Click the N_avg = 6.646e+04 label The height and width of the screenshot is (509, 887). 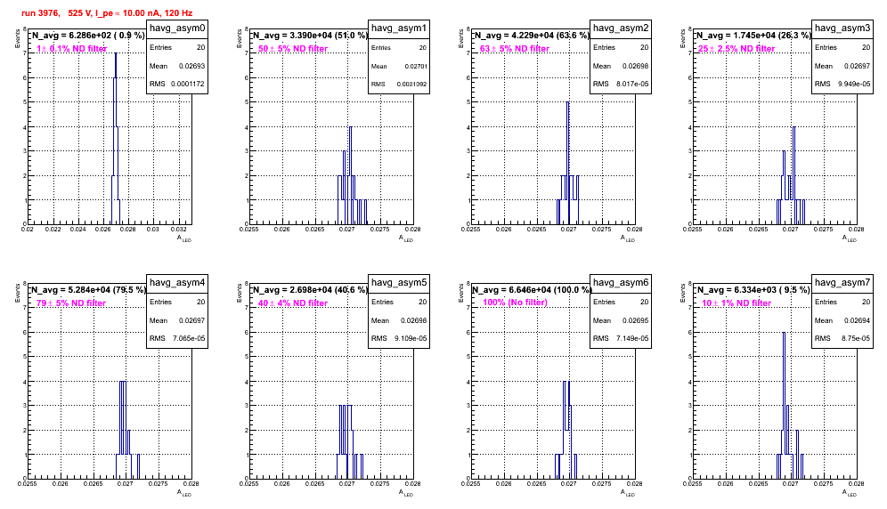[x=532, y=289]
